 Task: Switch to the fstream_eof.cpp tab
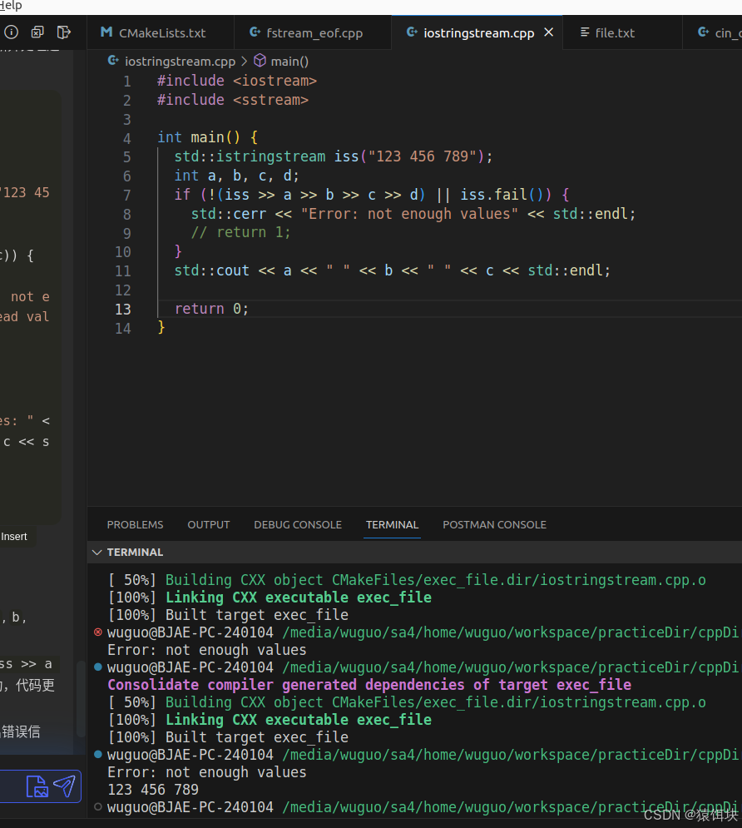313,32
